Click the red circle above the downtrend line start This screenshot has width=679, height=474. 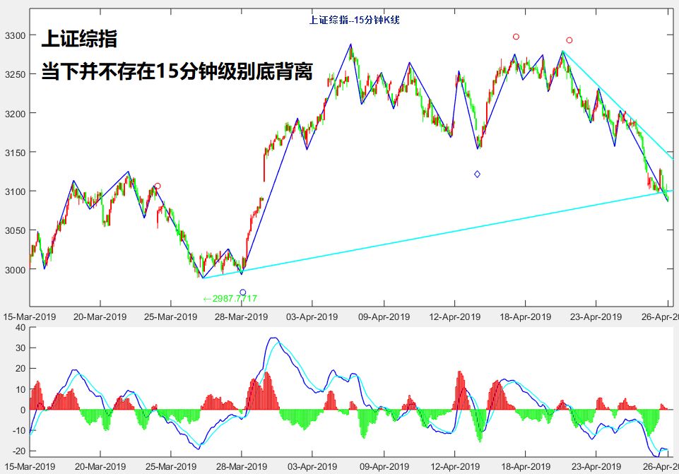pos(569,40)
